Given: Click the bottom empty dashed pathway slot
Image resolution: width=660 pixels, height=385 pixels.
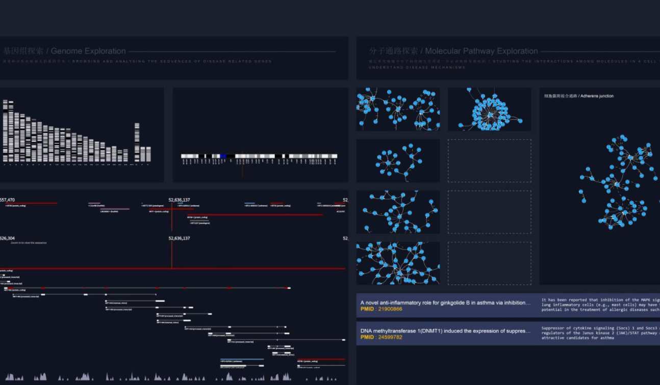Looking at the screenshot, I should [489, 263].
